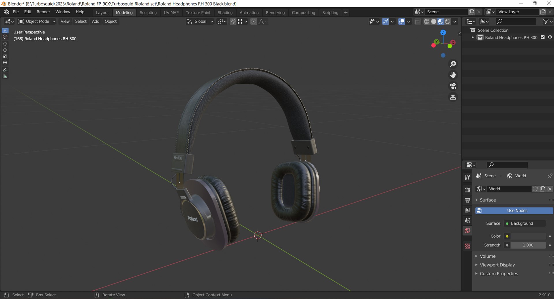Select the Rotate tool in the toolbar
This screenshot has width=554, height=299.
(5, 50)
